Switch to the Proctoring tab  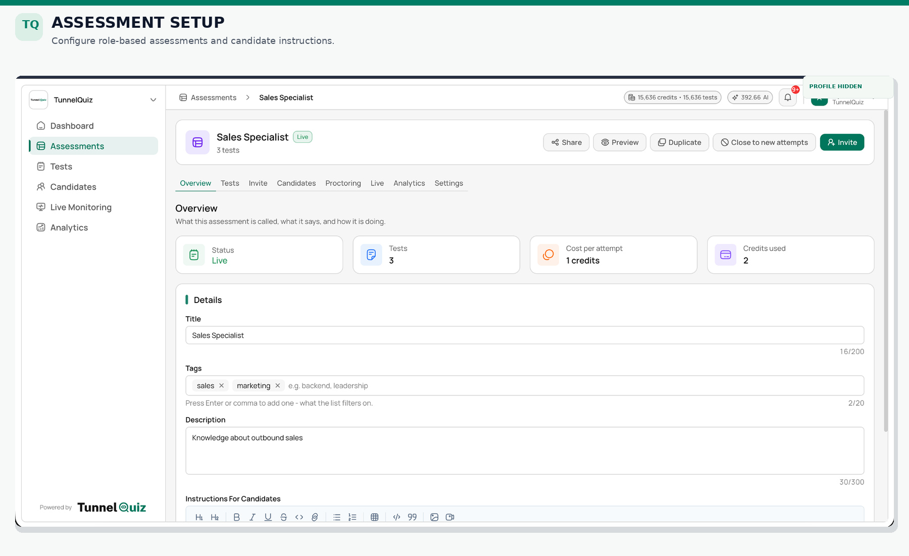coord(343,183)
